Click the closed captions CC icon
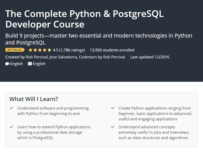The height and width of the screenshot is (154, 203). [x=30, y=64]
